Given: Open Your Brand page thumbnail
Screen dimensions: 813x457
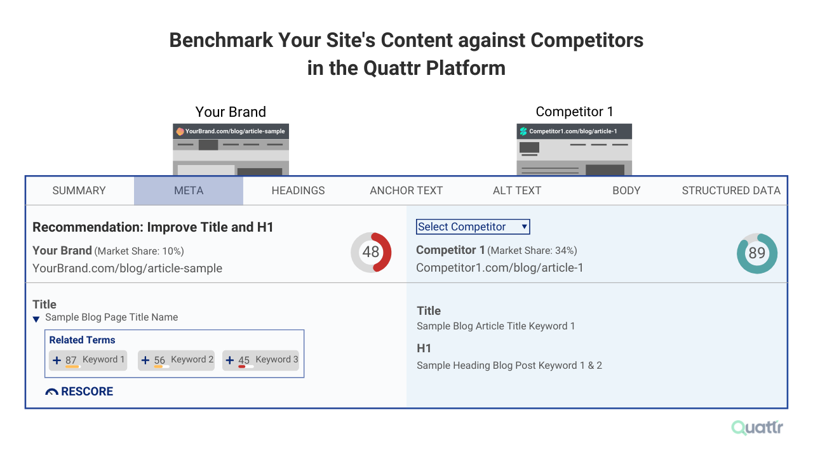Looking at the screenshot, I should [231, 150].
